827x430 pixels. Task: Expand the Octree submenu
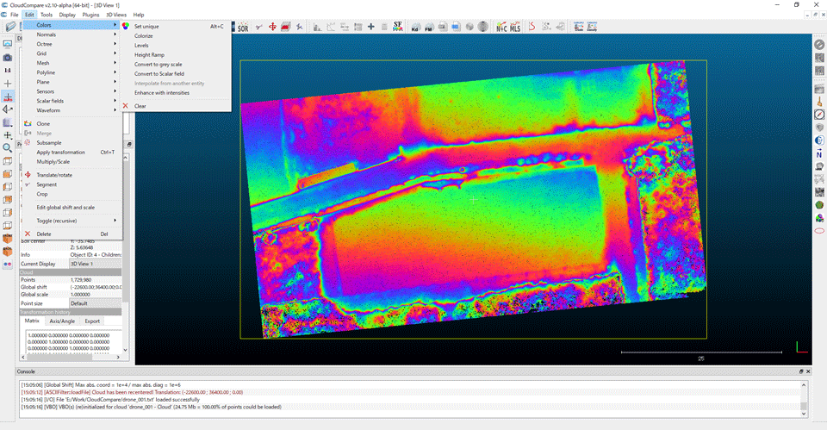(72, 44)
